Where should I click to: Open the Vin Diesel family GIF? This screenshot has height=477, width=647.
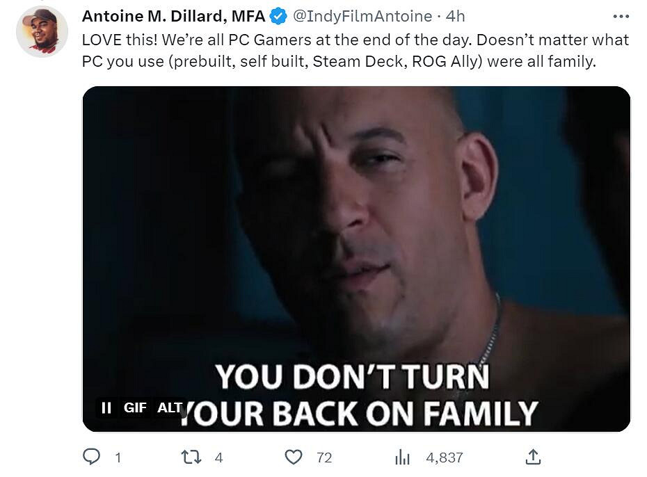click(x=356, y=259)
